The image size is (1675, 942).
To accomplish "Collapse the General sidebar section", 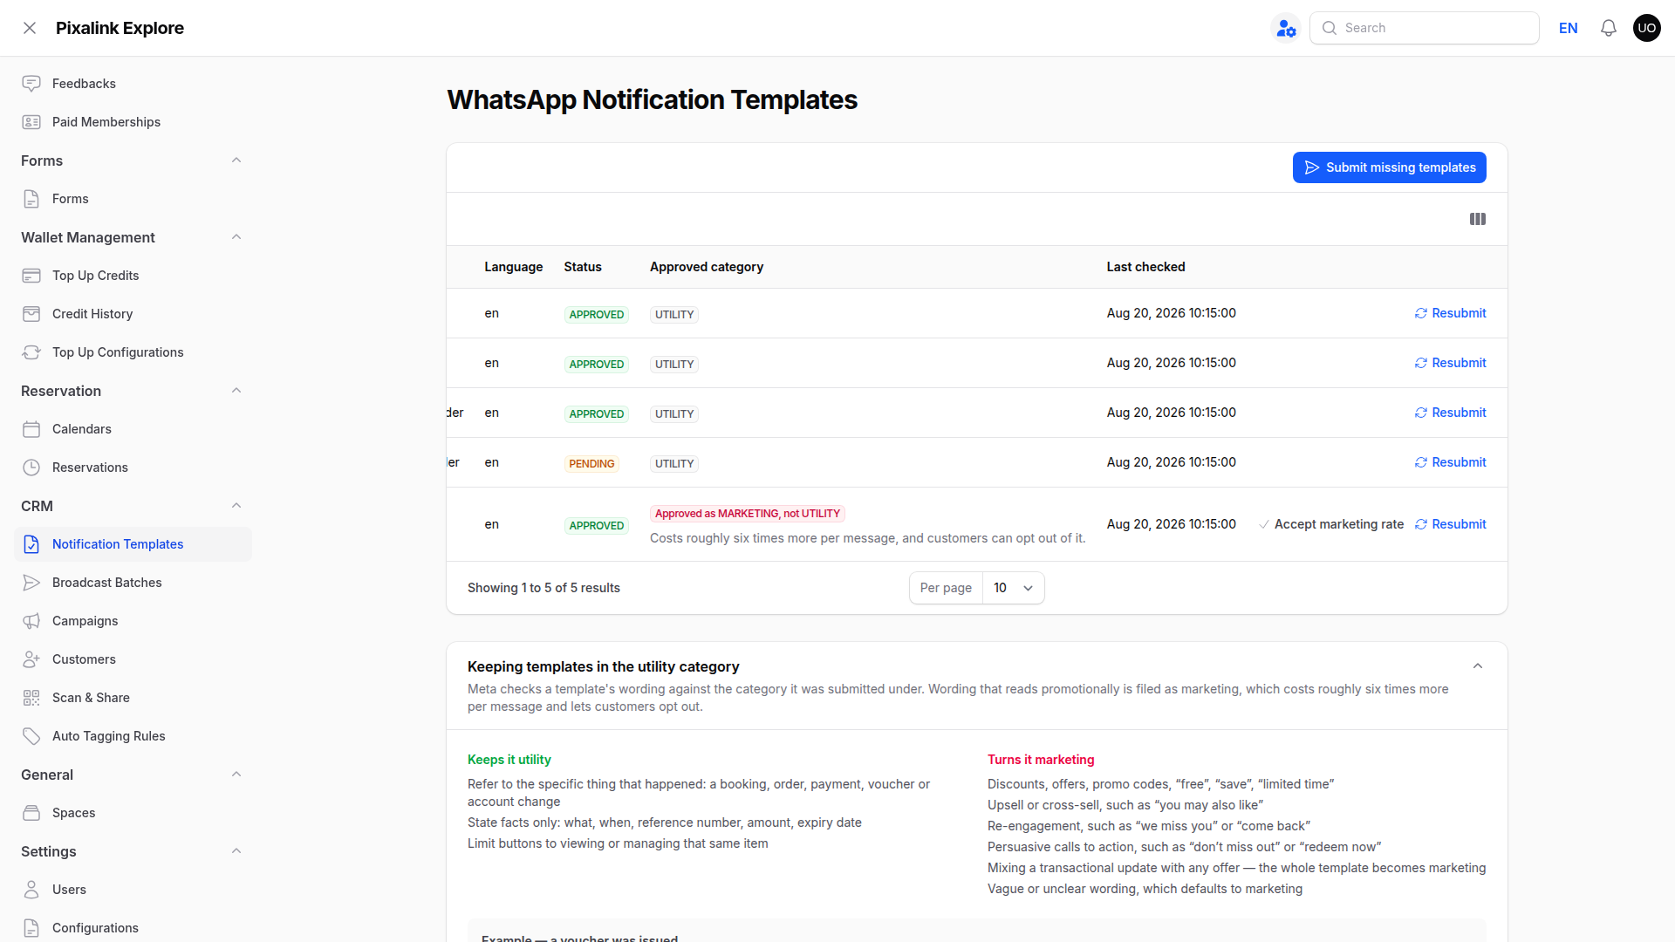I will click(236, 775).
